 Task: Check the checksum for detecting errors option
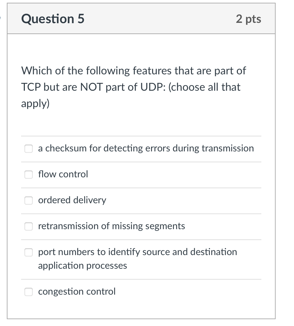29,149
